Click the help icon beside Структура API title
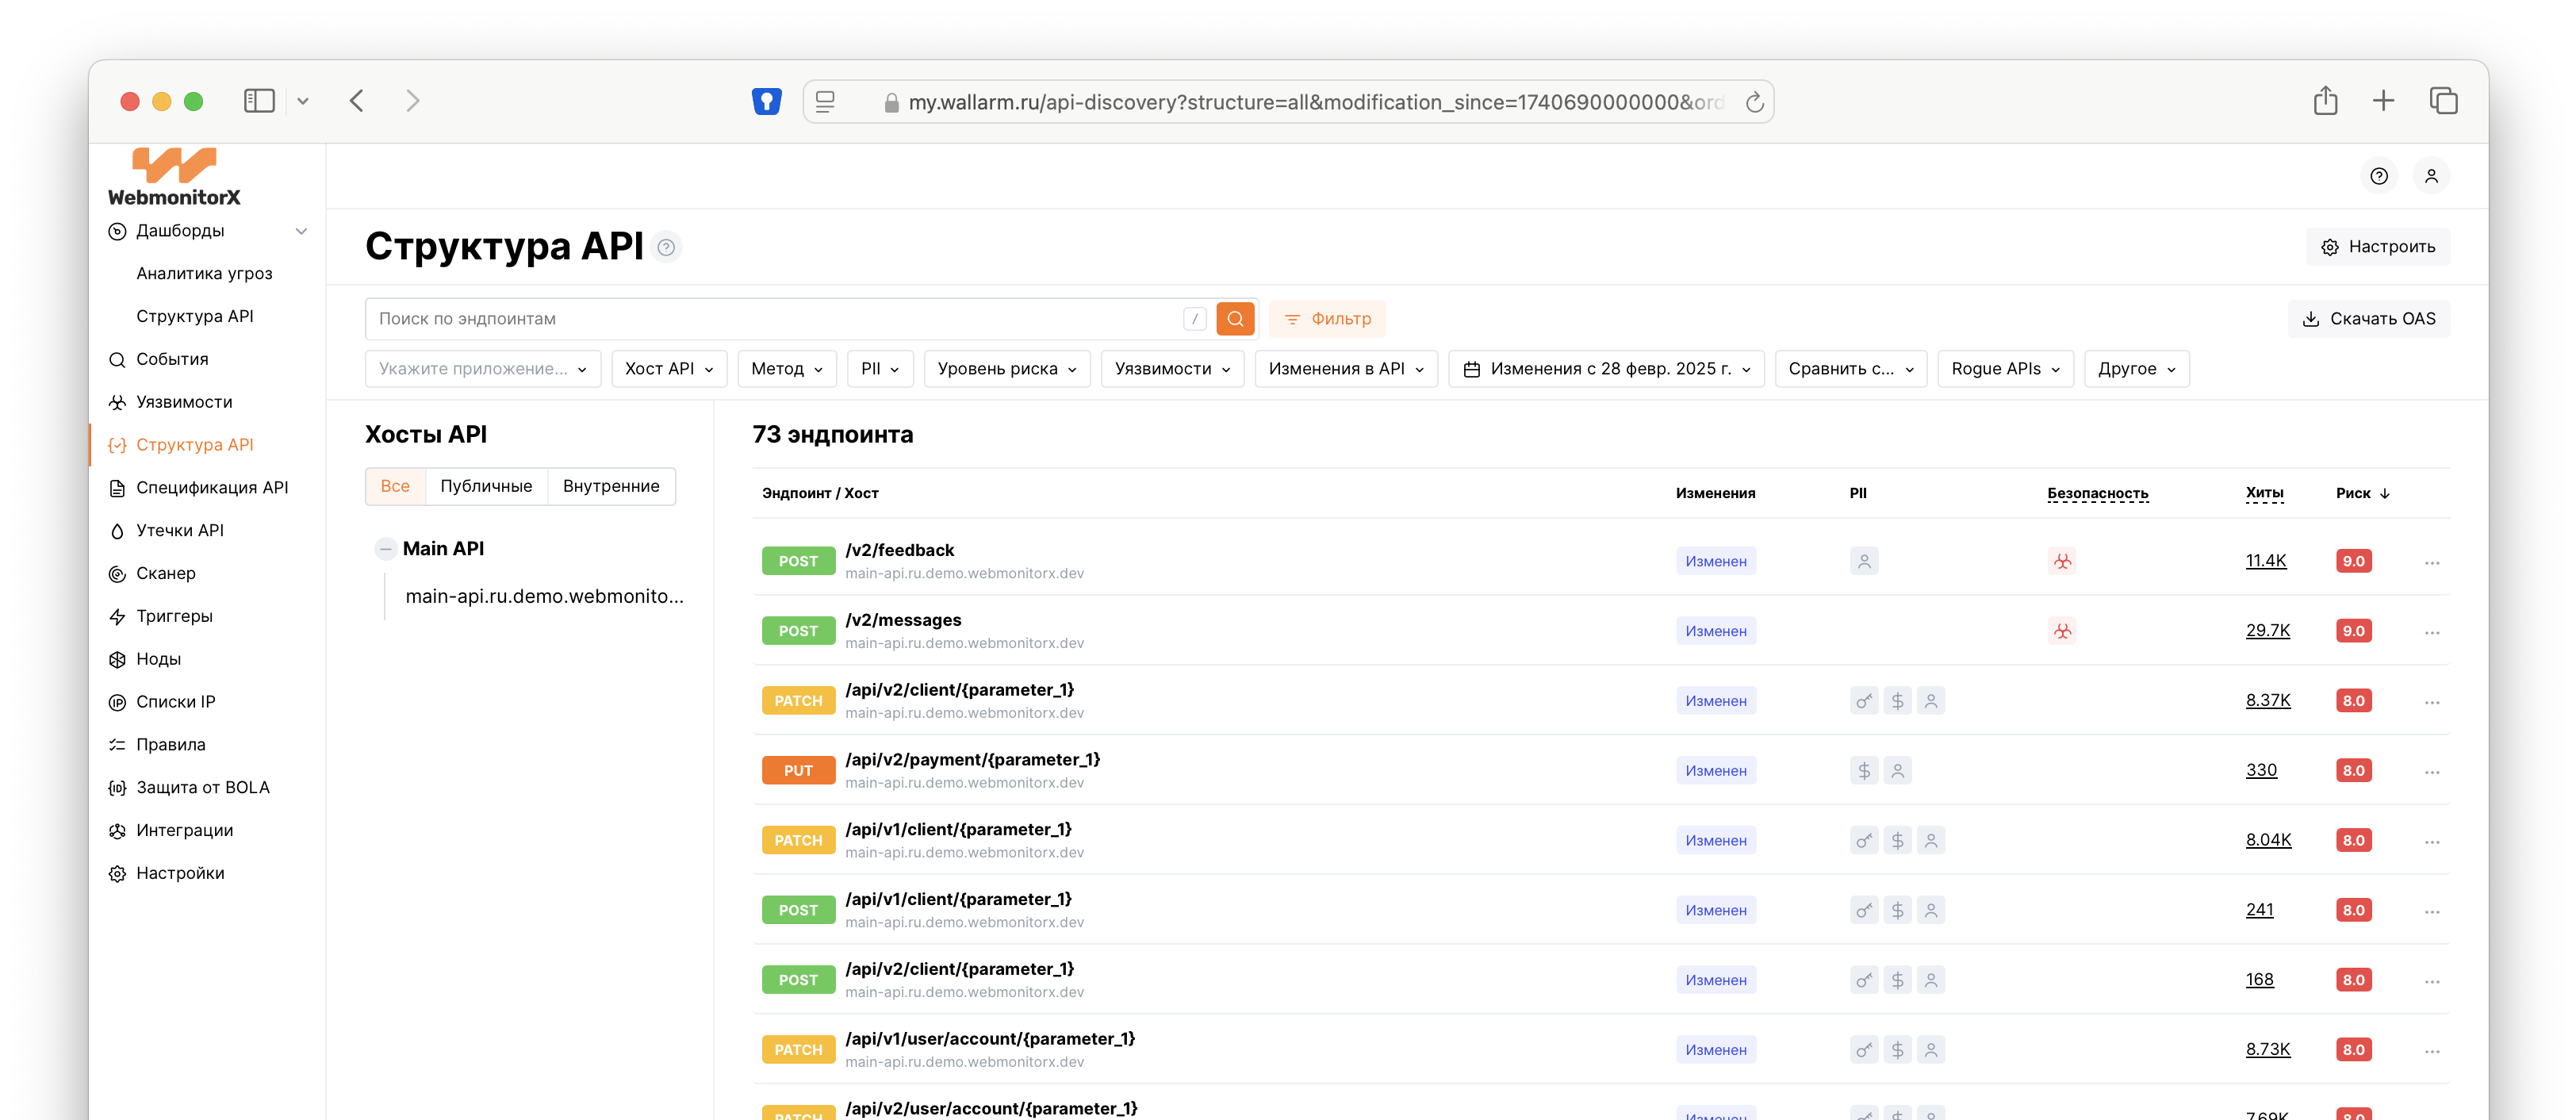Viewport: 2576px width, 1120px height. [x=666, y=247]
